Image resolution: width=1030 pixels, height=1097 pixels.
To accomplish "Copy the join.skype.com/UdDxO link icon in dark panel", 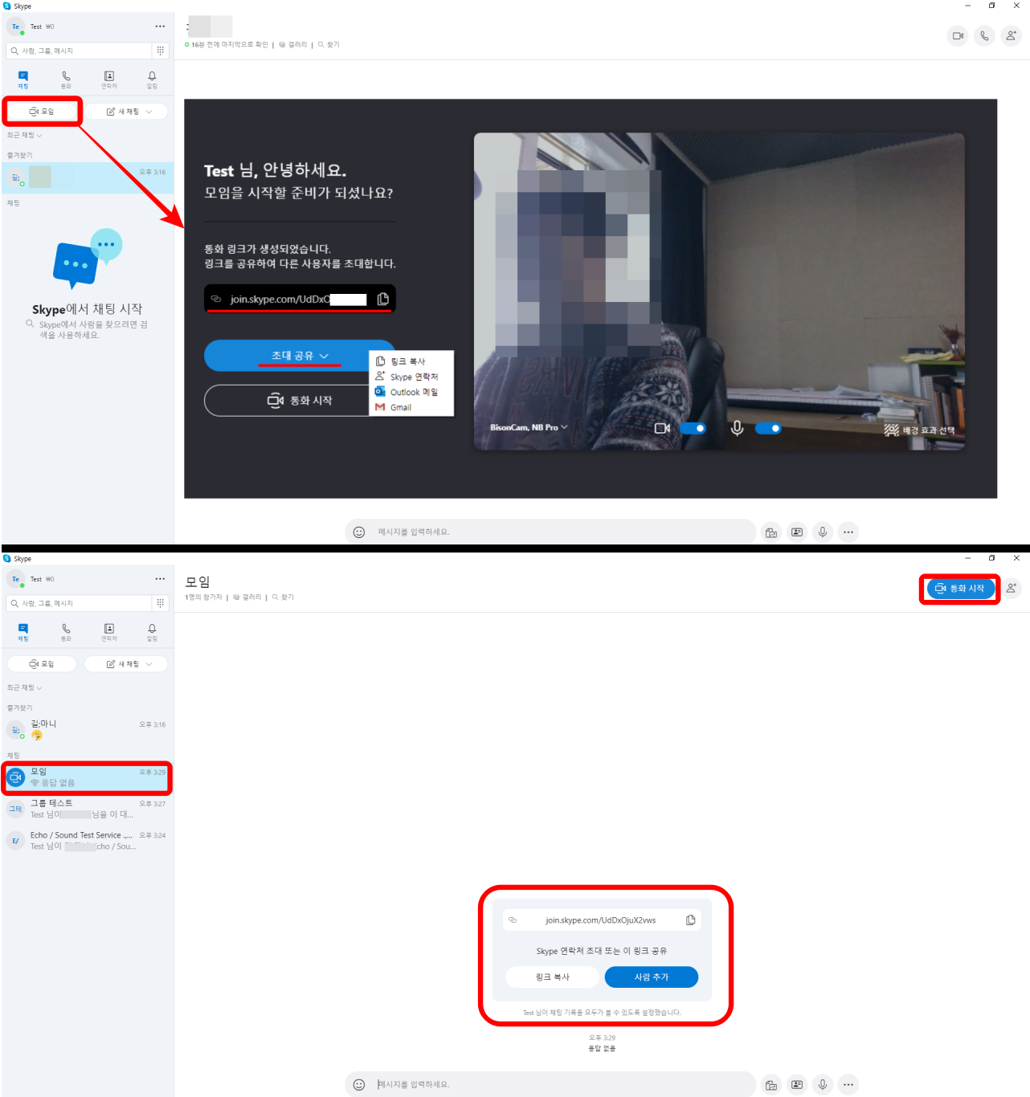I will pyautogui.click(x=383, y=299).
